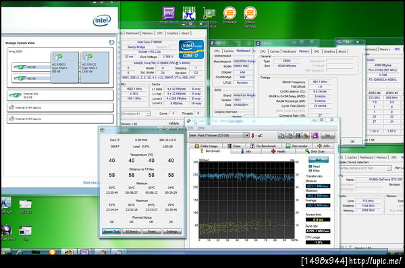This screenshot has height=268, width=405.
Task: Open About tab in CPU-Z Core i7 2600K window
Action: pos(185,33)
